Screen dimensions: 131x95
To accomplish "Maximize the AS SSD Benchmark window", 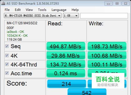I will pyautogui.click(x=117, y=4).
